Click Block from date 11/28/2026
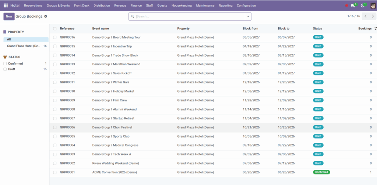This screenshot has width=377, height=185. (x=251, y=101)
